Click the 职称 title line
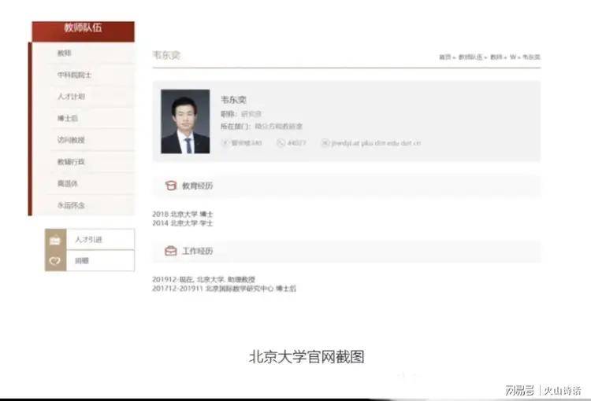Viewport: 591px width, 401px height. coord(241,113)
